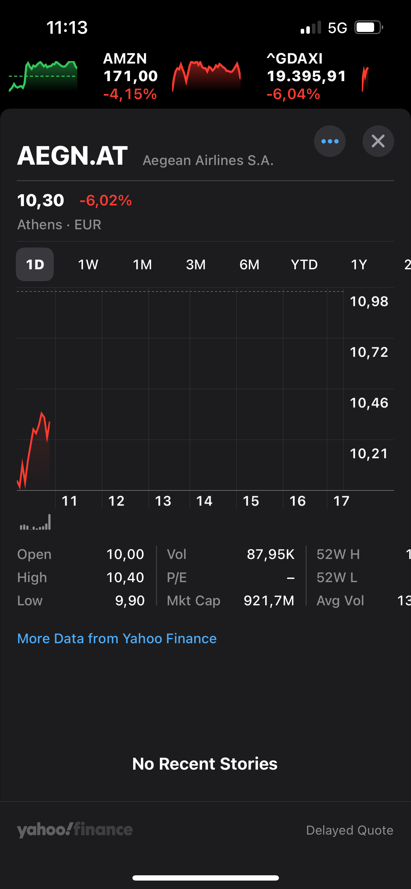Tap the 17 hour label on time axis
Viewport: 411px width, 889px height.
pyautogui.click(x=341, y=501)
